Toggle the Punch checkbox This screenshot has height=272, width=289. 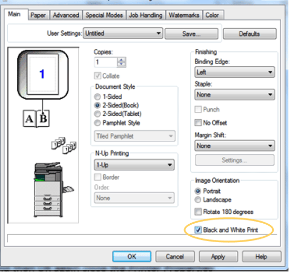(198, 109)
